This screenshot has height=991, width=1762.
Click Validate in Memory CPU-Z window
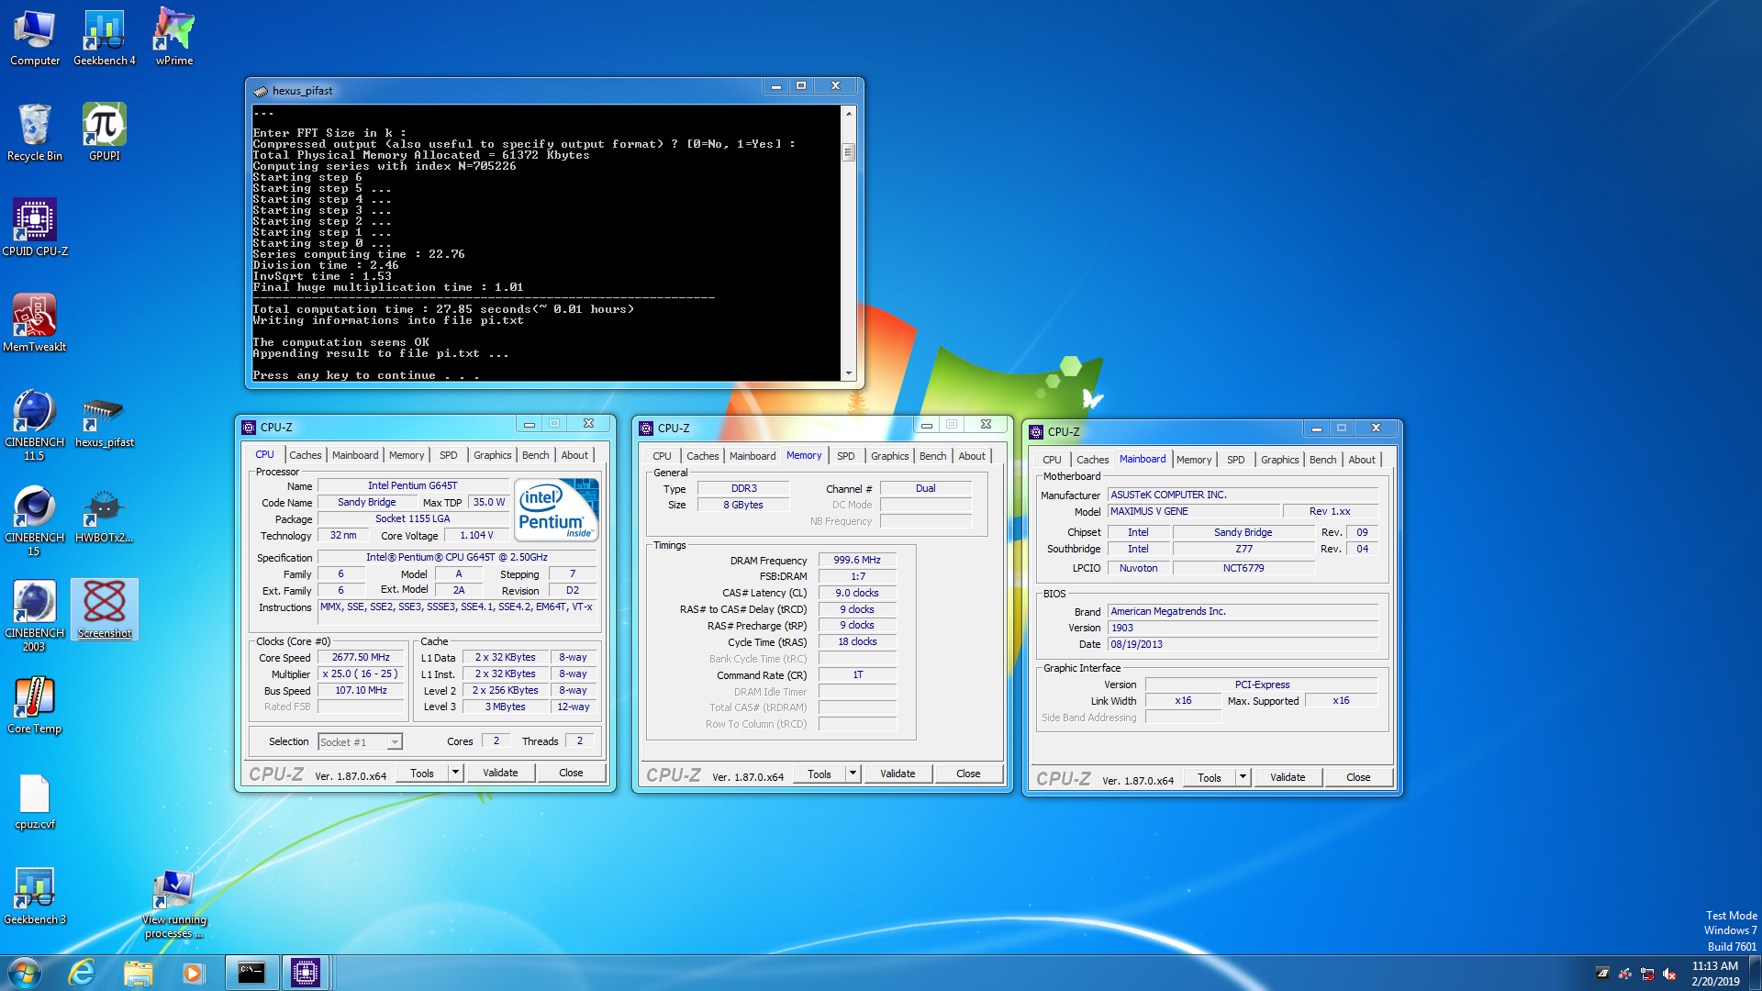898,774
